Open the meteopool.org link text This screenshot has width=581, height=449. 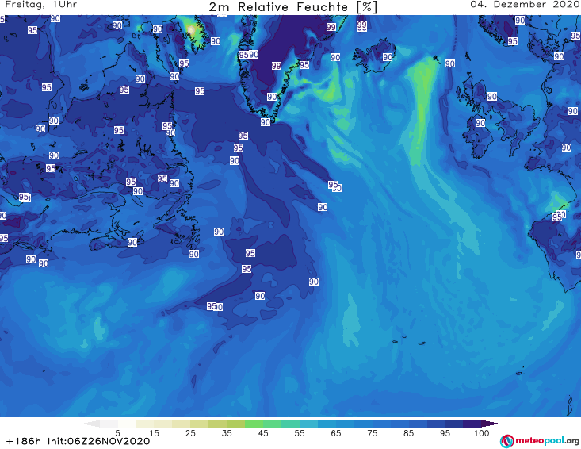point(547,441)
